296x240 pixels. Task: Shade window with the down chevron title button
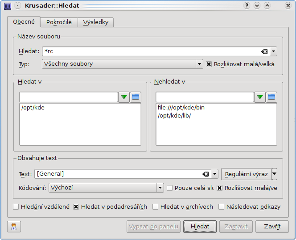pos(257,5)
